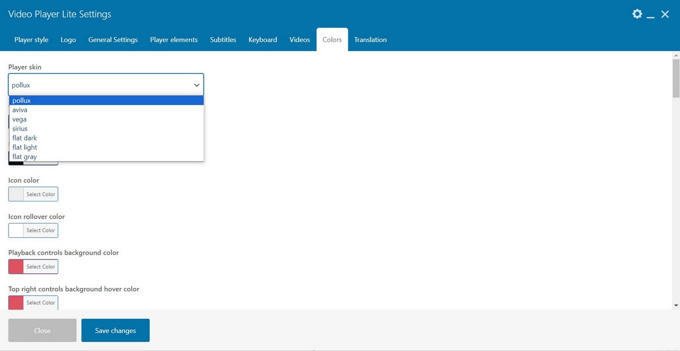Image resolution: width=680 pixels, height=351 pixels.
Task: Click the scrollbar down arrow
Action: tap(676, 306)
